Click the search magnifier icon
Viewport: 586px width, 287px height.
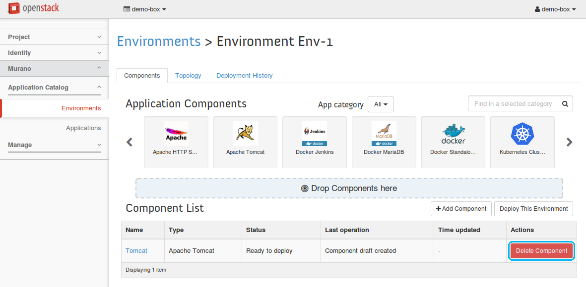565,104
